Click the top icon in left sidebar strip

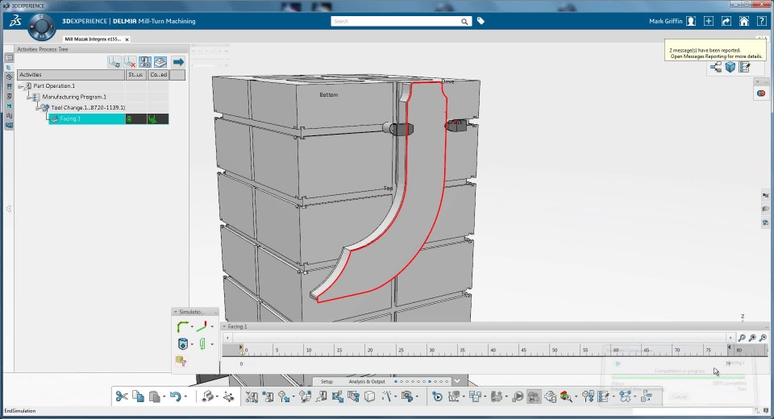[x=9, y=58]
